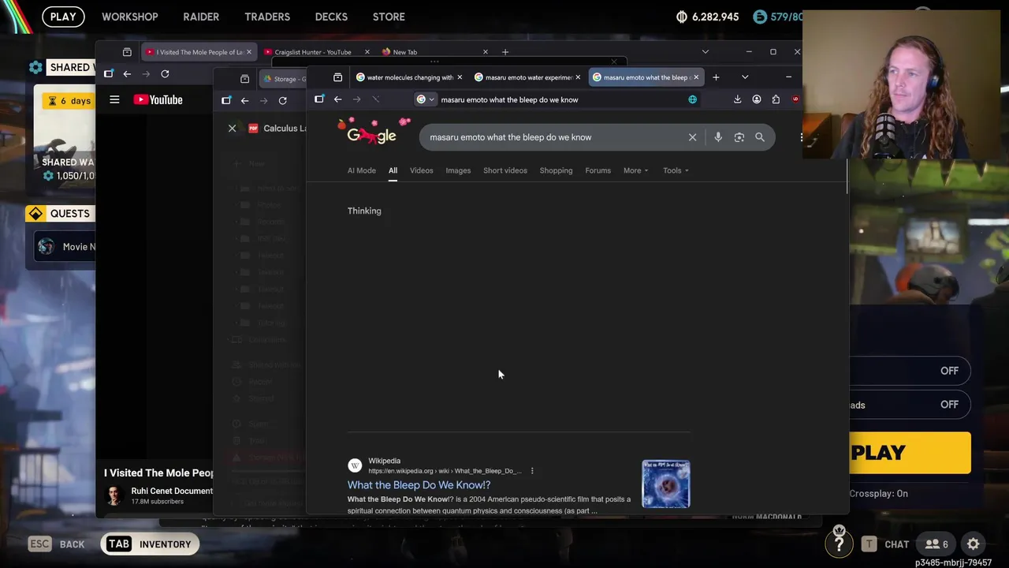Go back in the YouTube browser window
This screenshot has width=1009, height=568.
tap(127, 74)
